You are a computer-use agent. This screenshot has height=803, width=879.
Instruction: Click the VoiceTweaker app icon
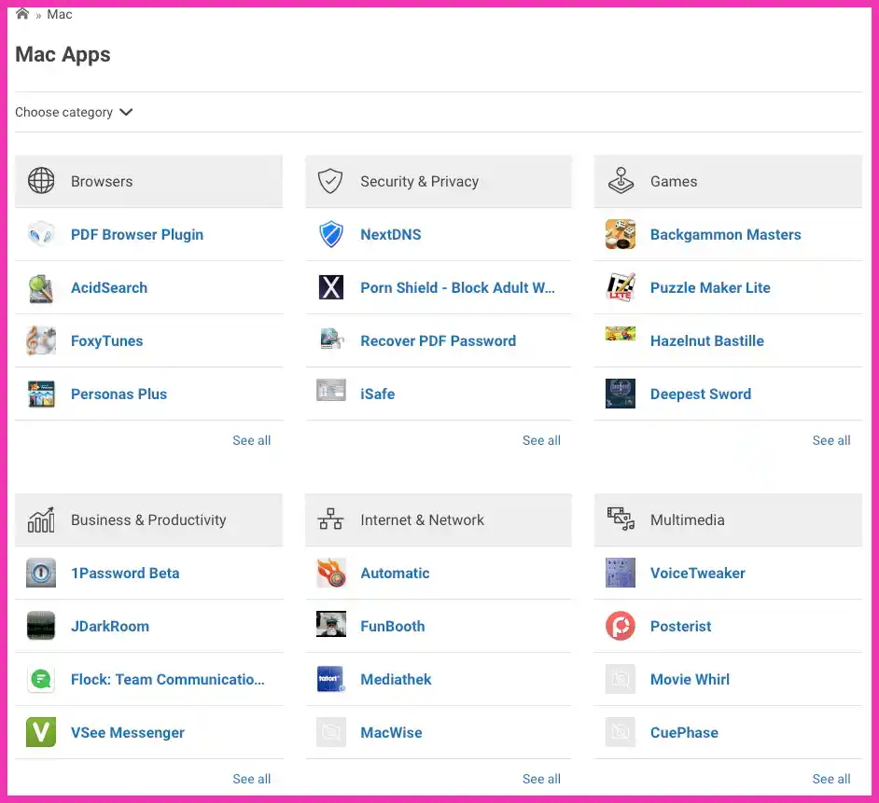(x=621, y=573)
